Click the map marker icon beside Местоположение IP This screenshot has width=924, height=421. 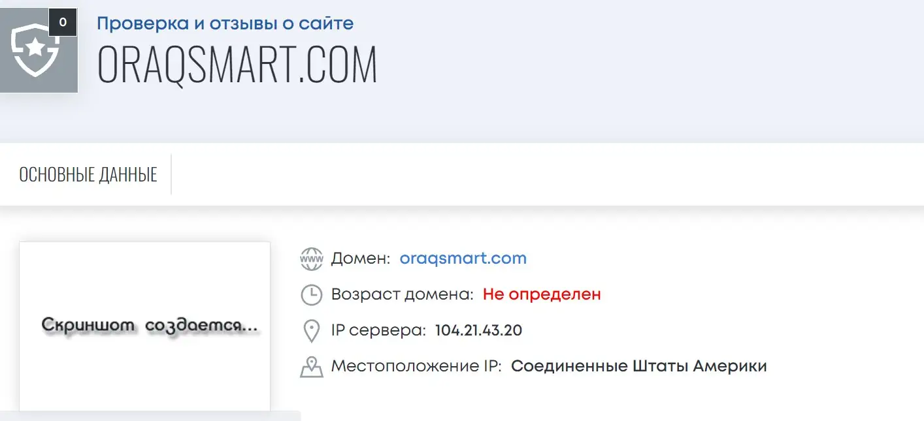point(312,367)
